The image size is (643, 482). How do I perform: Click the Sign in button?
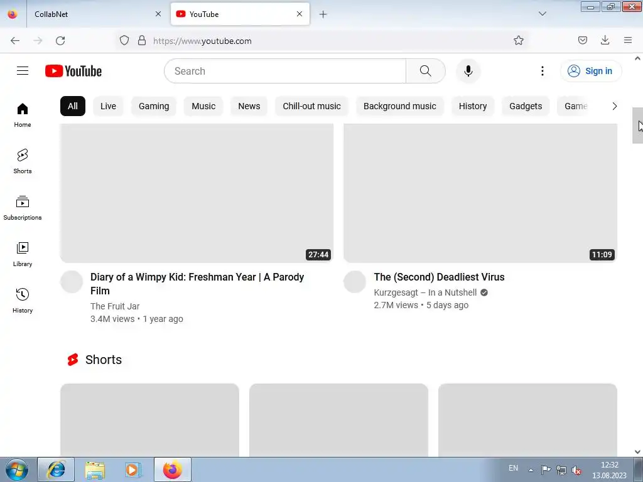tap(591, 71)
